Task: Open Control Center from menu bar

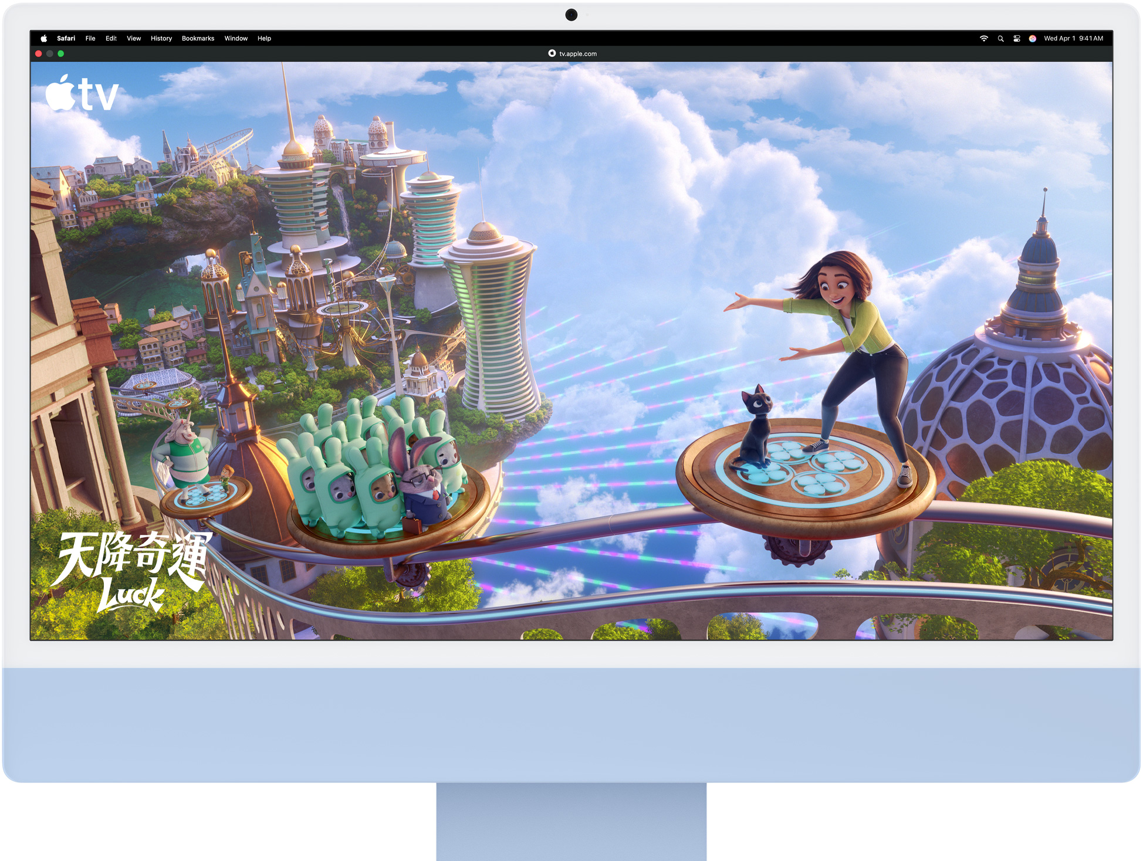Action: [1016, 39]
